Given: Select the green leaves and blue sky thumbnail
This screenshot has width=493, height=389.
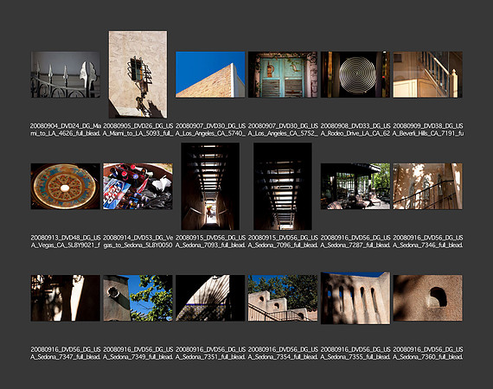Looking at the screenshot, I should click(138, 298).
